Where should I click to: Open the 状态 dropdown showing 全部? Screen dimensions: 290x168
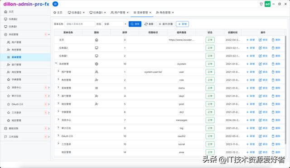[x=115, y=24]
